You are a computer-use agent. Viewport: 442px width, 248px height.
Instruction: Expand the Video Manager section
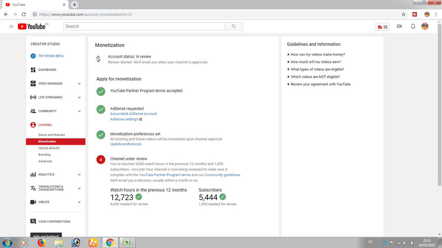(79, 84)
